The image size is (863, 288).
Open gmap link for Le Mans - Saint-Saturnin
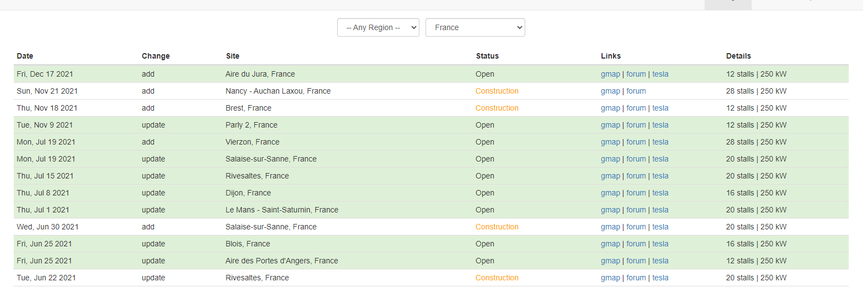pyautogui.click(x=610, y=210)
